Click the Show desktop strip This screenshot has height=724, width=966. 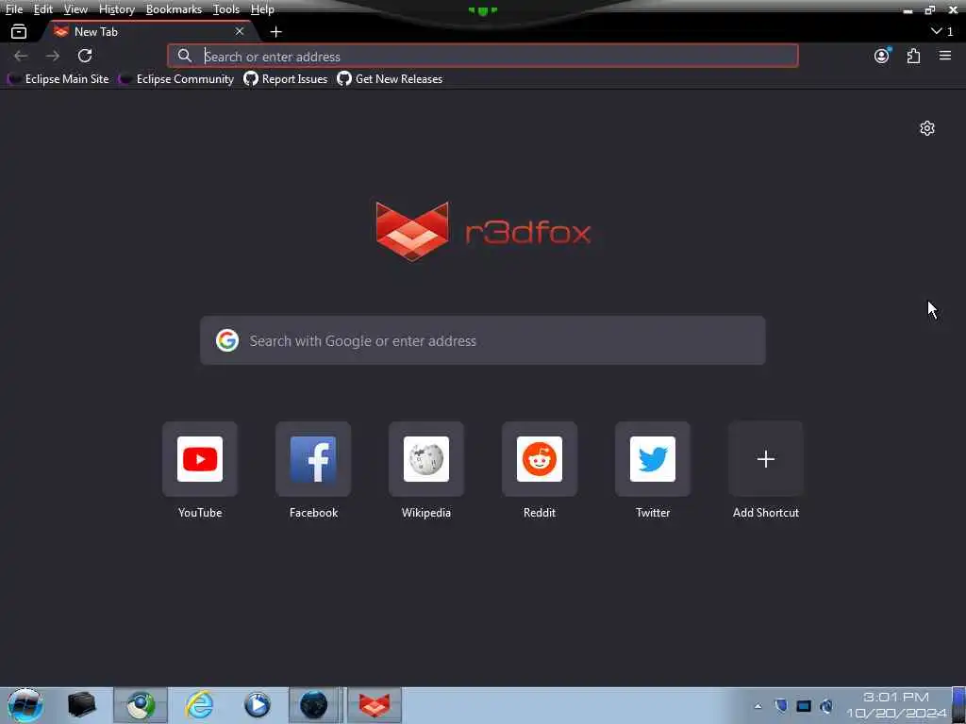coord(958,705)
